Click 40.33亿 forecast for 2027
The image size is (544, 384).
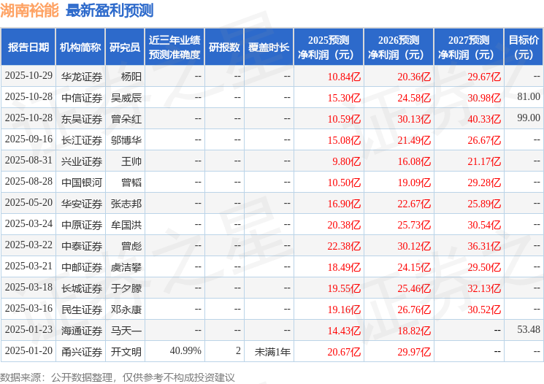pyautogui.click(x=484, y=119)
